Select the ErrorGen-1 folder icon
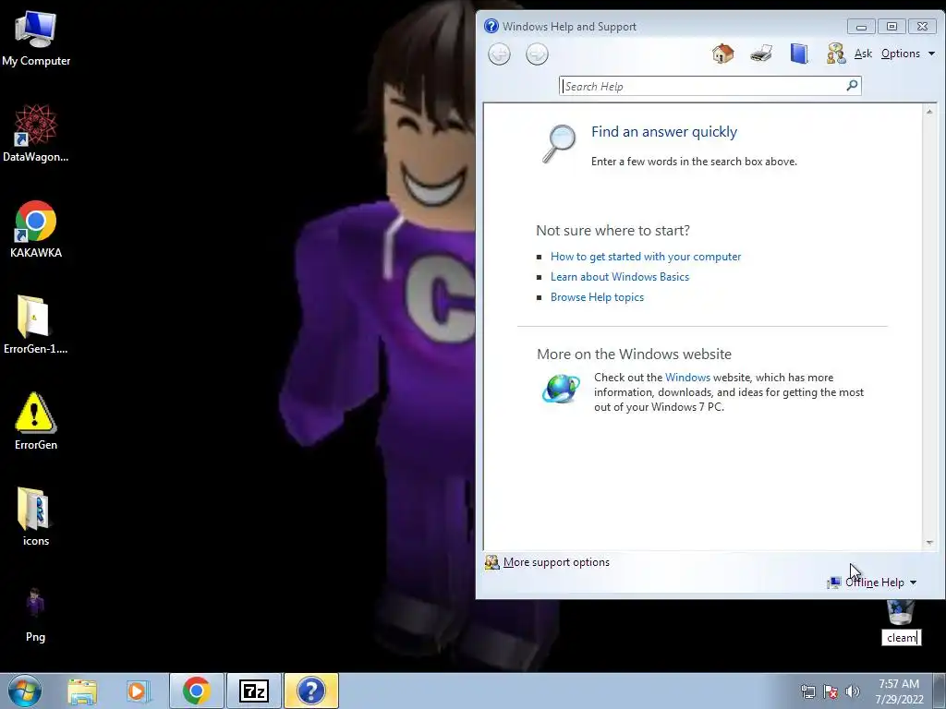The image size is (946, 709). [36, 324]
